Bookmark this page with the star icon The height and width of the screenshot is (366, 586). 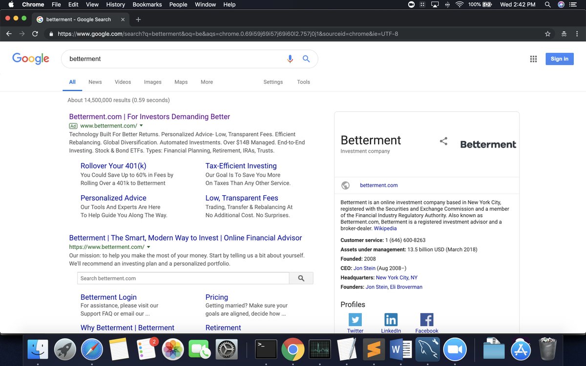(548, 34)
